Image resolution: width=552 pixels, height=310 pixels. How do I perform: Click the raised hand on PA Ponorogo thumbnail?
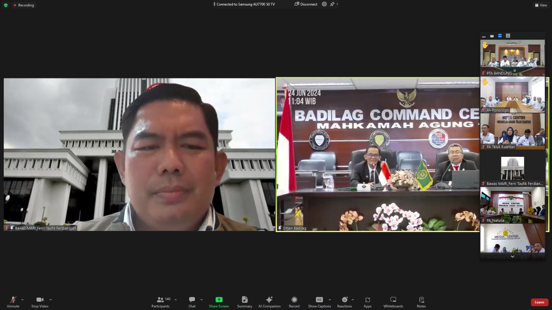(x=485, y=82)
